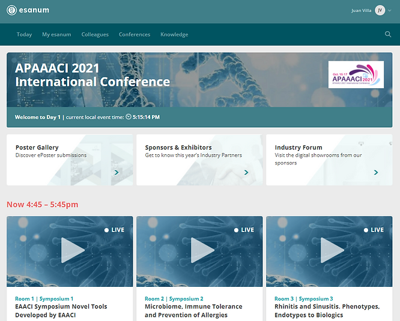Click Visit the digital showrooms text
The width and height of the screenshot is (400, 321).
pos(318,159)
